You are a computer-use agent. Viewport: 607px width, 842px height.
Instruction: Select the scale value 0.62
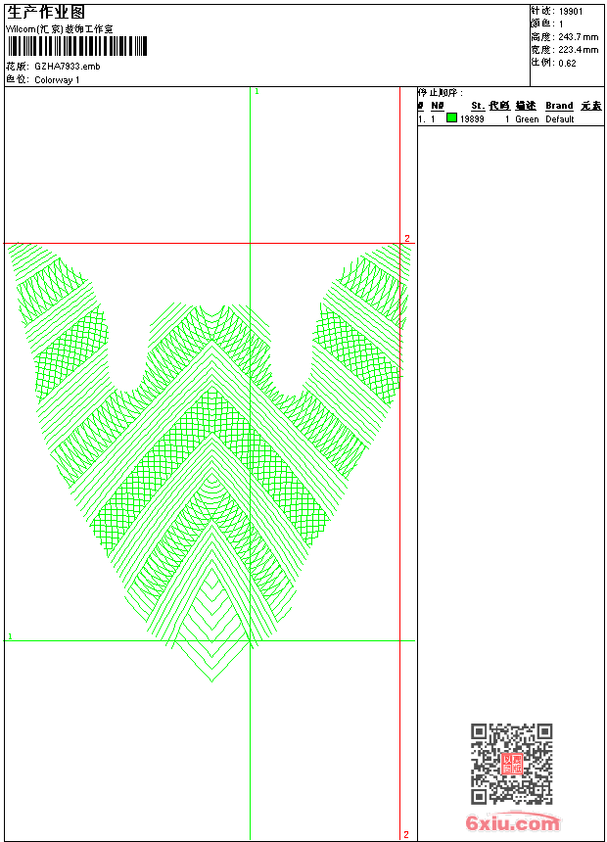pyautogui.click(x=567, y=63)
